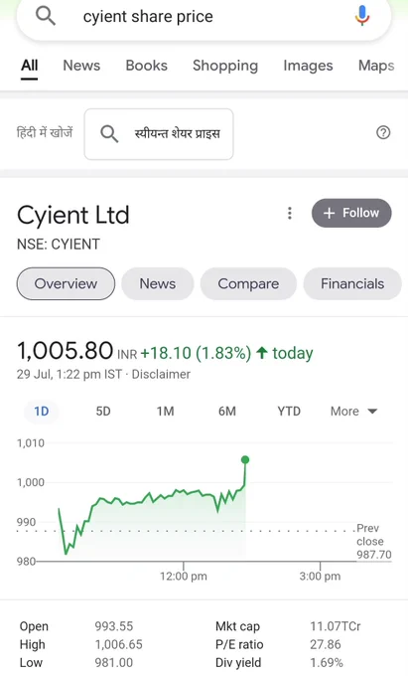Activate voice search microphone

click(362, 16)
